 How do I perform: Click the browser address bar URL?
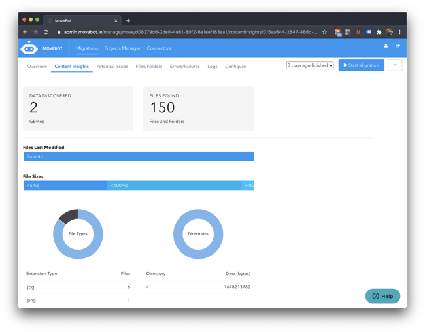[190, 32]
